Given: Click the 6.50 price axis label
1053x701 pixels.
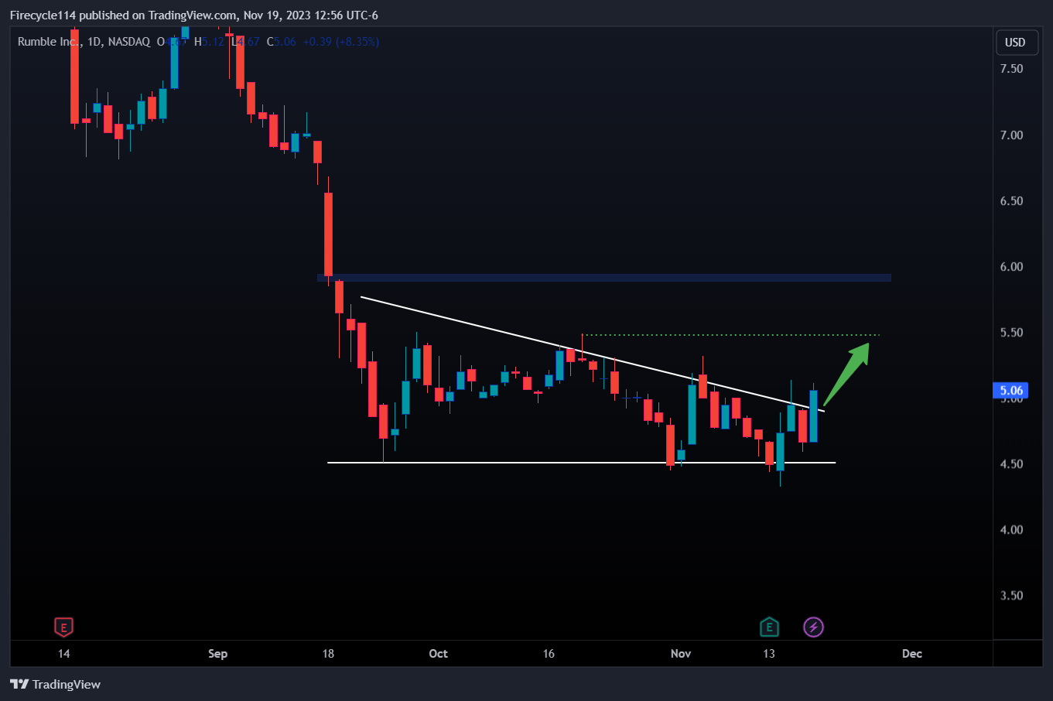Looking at the screenshot, I should [1011, 201].
